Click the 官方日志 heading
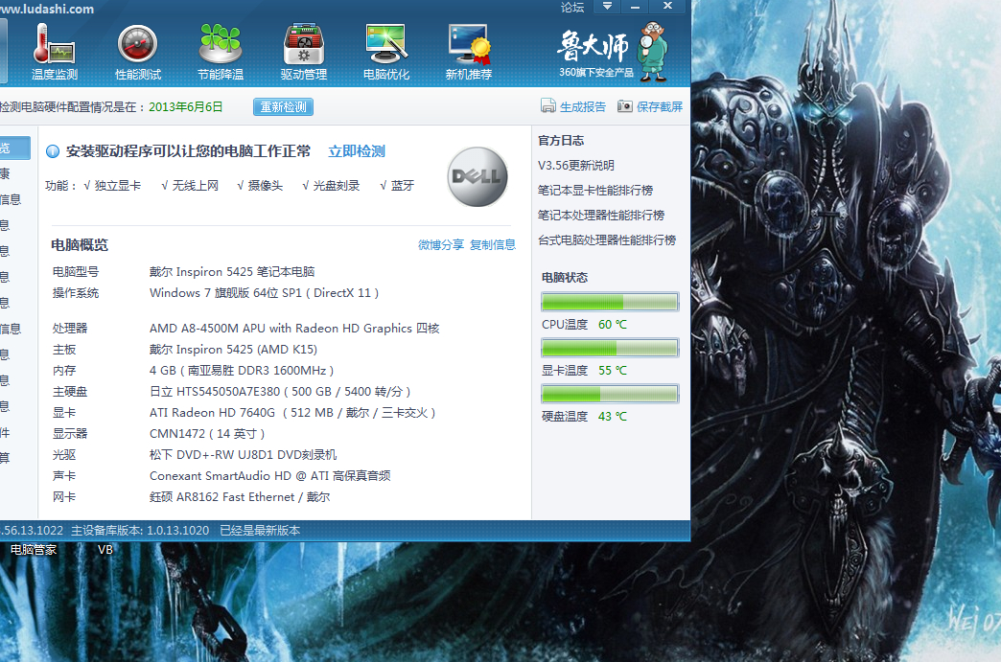1001x662 pixels. click(561, 140)
